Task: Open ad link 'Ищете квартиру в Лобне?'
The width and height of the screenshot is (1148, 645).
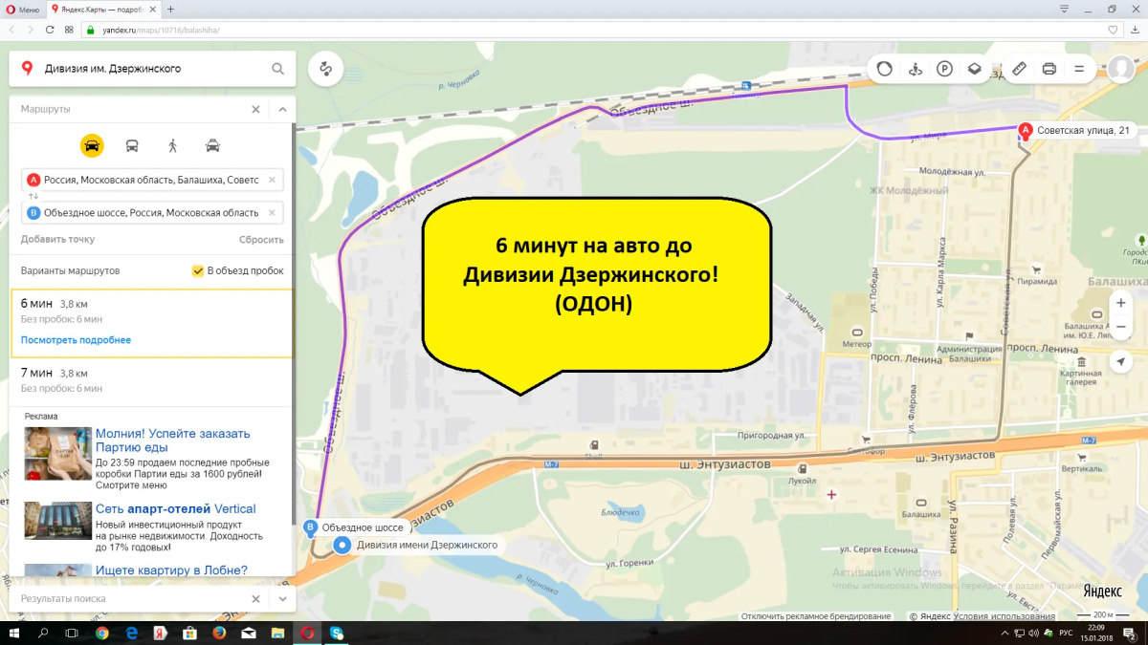Action: pyautogui.click(x=171, y=570)
